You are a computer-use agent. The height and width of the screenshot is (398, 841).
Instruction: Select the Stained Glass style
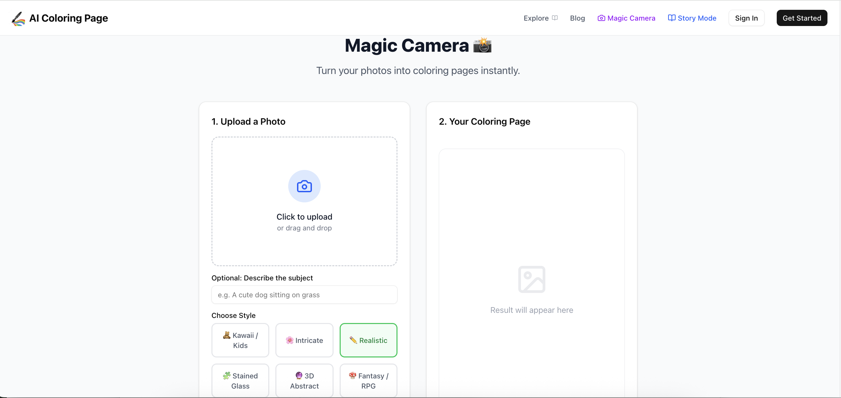pos(240,380)
